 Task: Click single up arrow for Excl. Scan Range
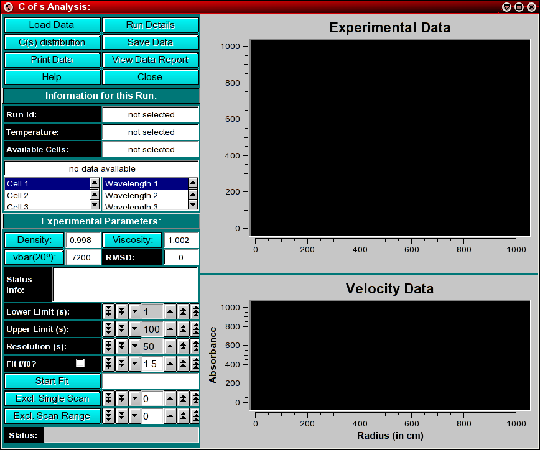(170, 416)
